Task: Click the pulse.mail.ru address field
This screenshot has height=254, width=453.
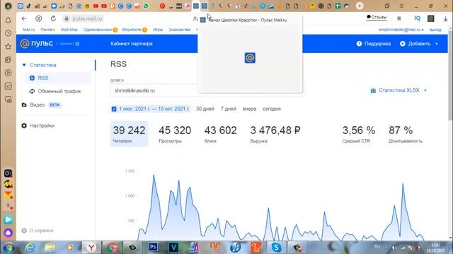Action: point(88,19)
